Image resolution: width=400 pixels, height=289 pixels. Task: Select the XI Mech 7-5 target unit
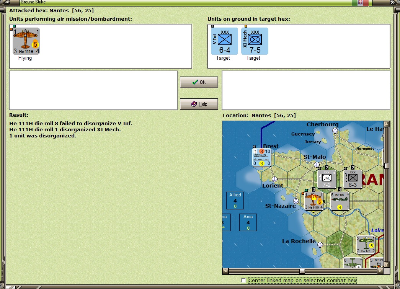(x=255, y=41)
